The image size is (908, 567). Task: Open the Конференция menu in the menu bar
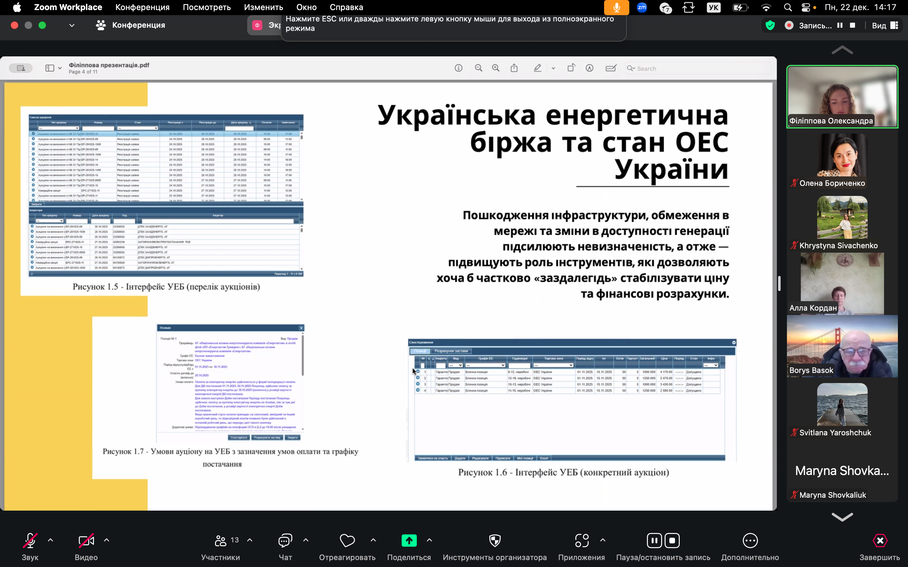point(142,7)
